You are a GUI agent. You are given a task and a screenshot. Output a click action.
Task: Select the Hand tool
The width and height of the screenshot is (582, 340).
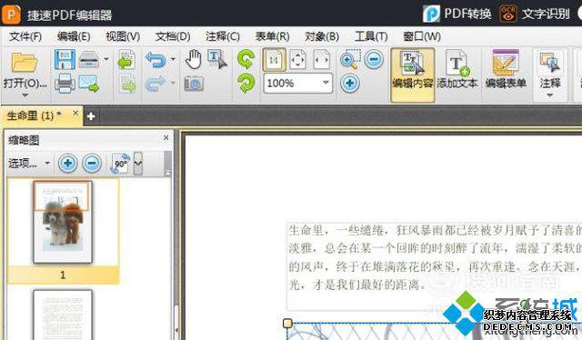pyautogui.click(x=193, y=59)
